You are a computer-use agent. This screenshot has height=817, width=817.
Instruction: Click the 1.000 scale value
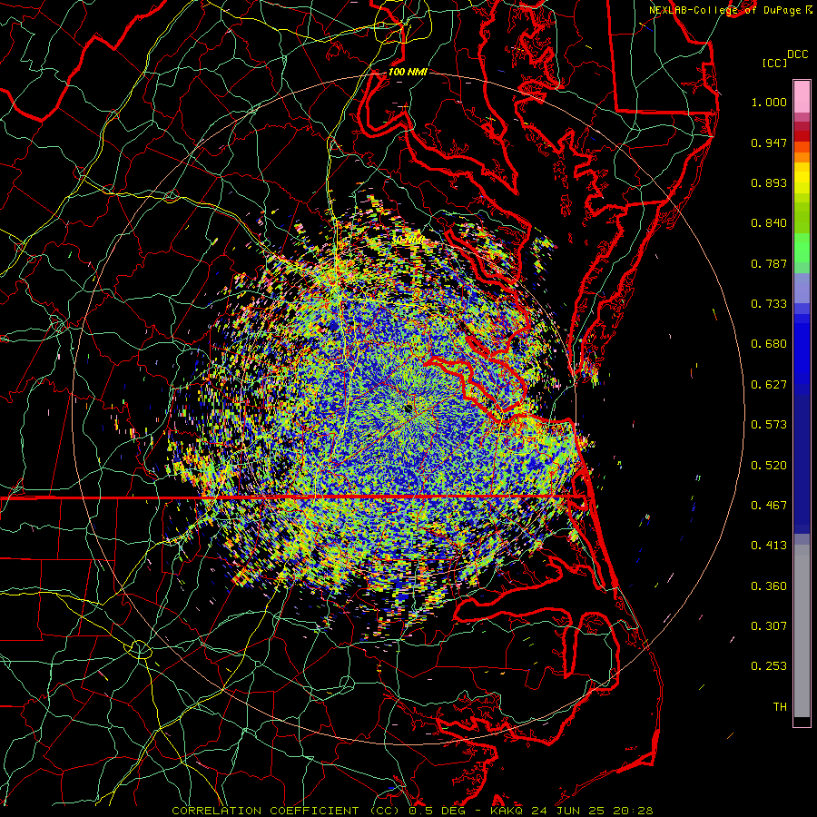pos(769,102)
